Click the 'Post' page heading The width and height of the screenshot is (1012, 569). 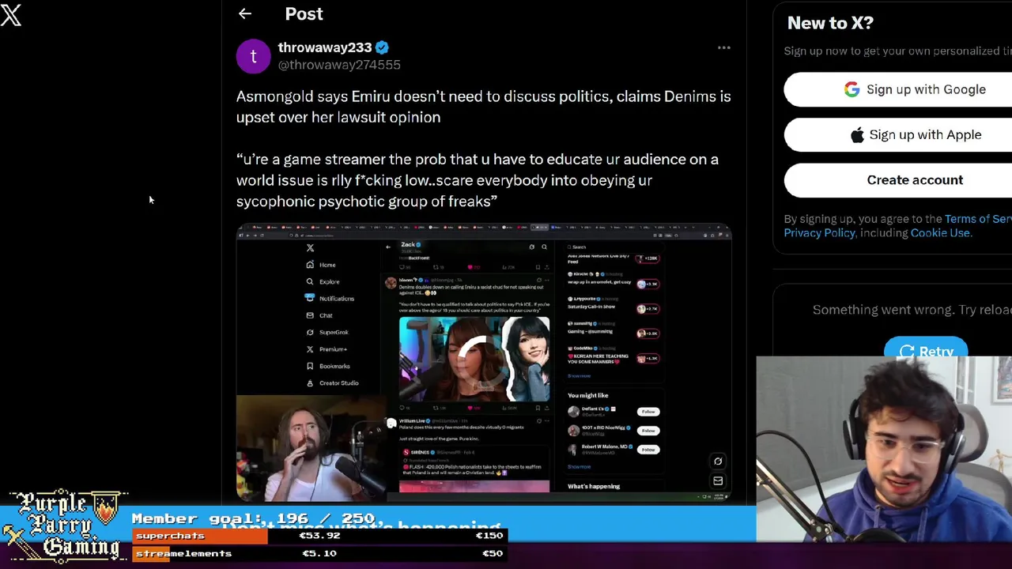tap(304, 14)
